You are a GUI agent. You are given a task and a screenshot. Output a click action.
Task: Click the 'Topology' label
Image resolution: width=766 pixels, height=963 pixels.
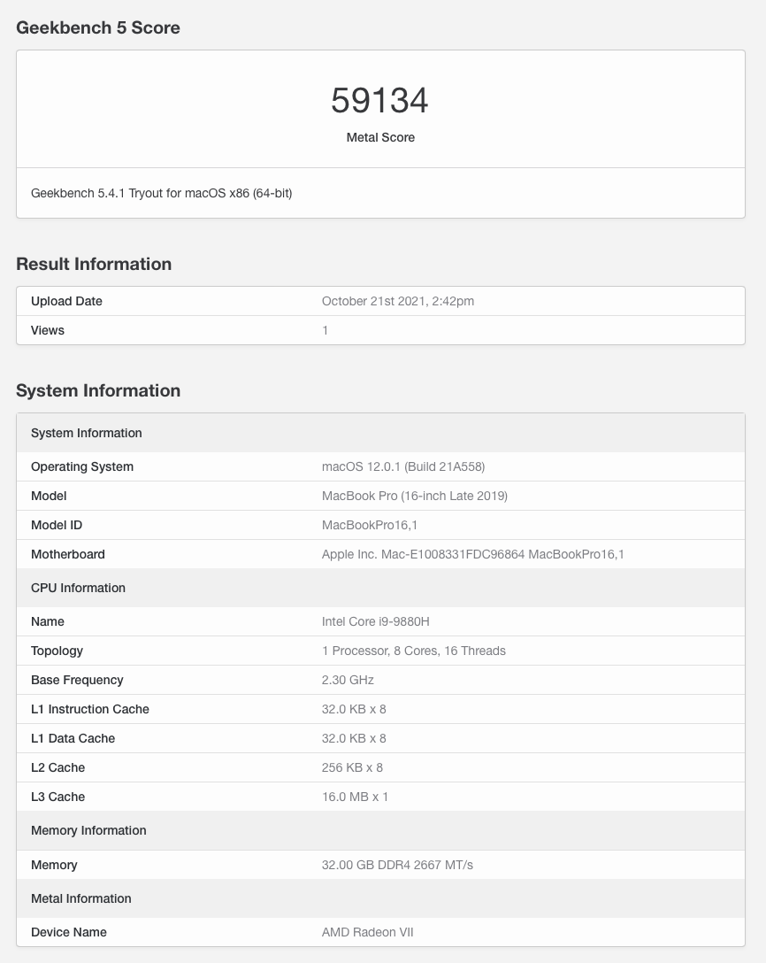[57, 651]
